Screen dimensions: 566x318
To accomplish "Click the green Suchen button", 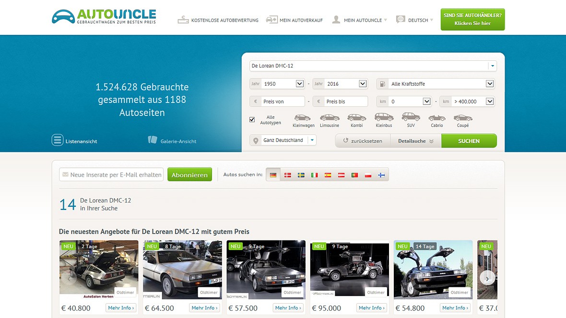I will (469, 141).
